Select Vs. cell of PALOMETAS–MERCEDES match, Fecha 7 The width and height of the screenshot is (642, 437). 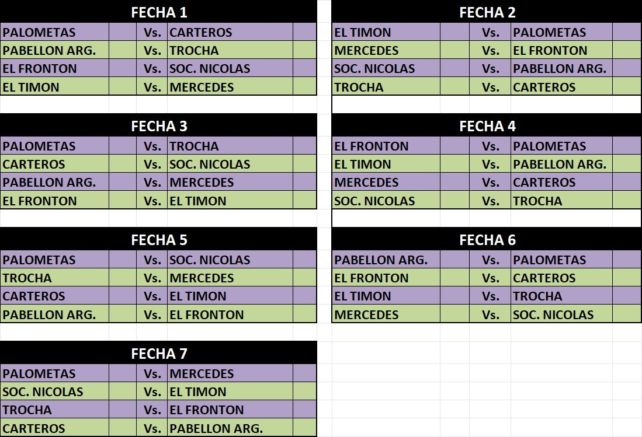[x=152, y=374]
